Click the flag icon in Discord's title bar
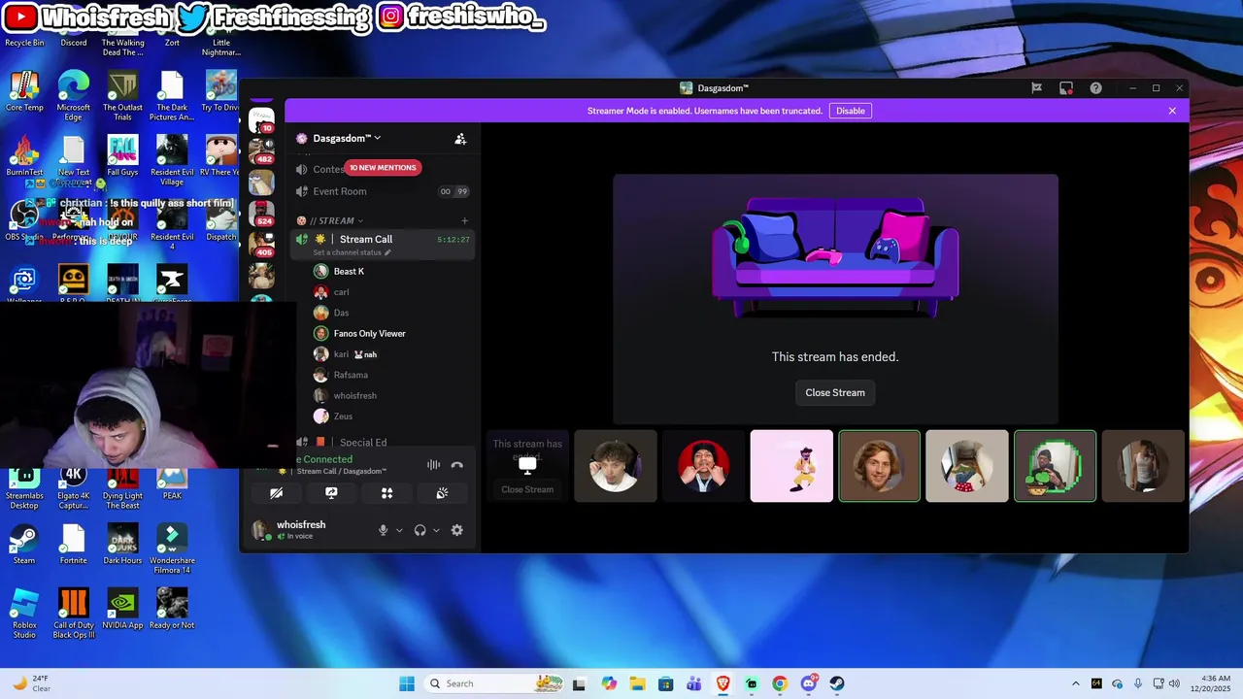Viewport: 1243px width, 699px height. [1036, 88]
